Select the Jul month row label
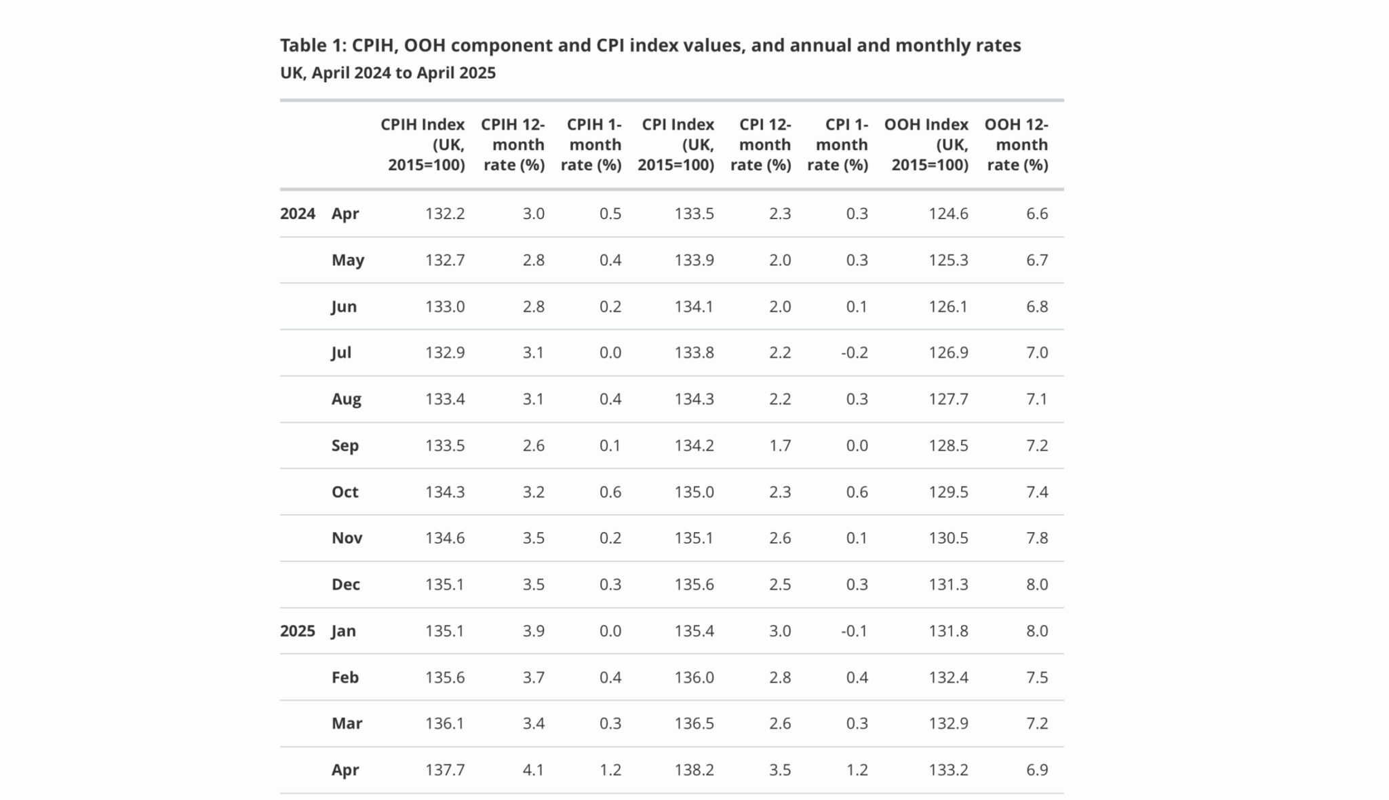 click(341, 353)
